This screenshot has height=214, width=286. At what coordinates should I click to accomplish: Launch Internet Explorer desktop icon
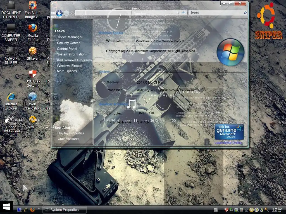(11, 101)
